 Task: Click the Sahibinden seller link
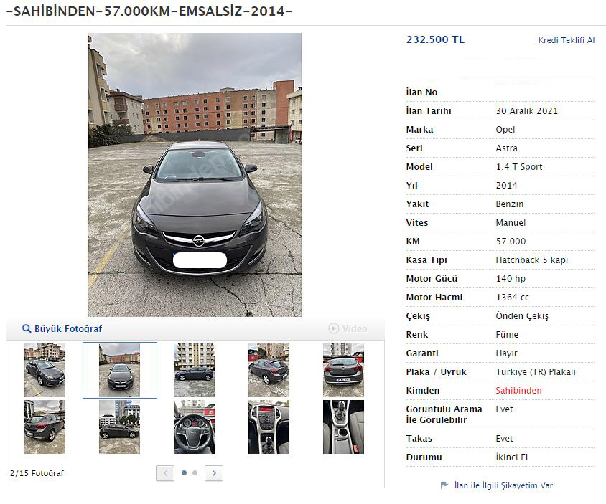tap(518, 391)
